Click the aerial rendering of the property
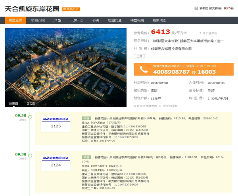The width and height of the screenshot is (238, 196). click(x=66, y=63)
